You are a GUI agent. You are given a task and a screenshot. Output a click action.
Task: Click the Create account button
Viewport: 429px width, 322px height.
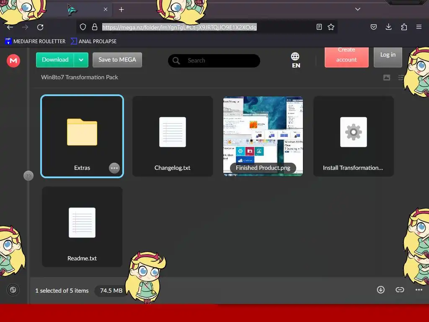tap(346, 57)
